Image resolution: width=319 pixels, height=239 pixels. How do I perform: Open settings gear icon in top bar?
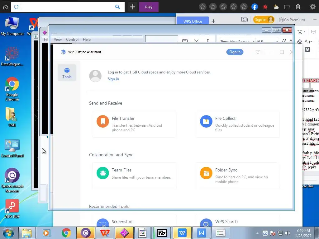312,7
